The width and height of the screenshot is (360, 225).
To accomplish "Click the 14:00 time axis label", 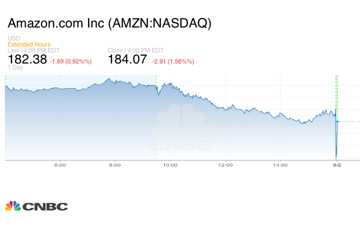I will coord(280,165).
